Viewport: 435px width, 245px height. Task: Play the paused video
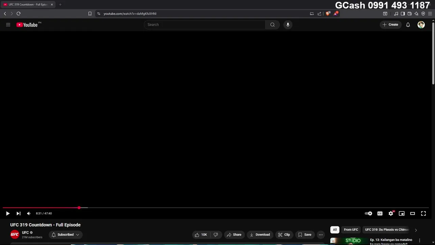click(8, 213)
